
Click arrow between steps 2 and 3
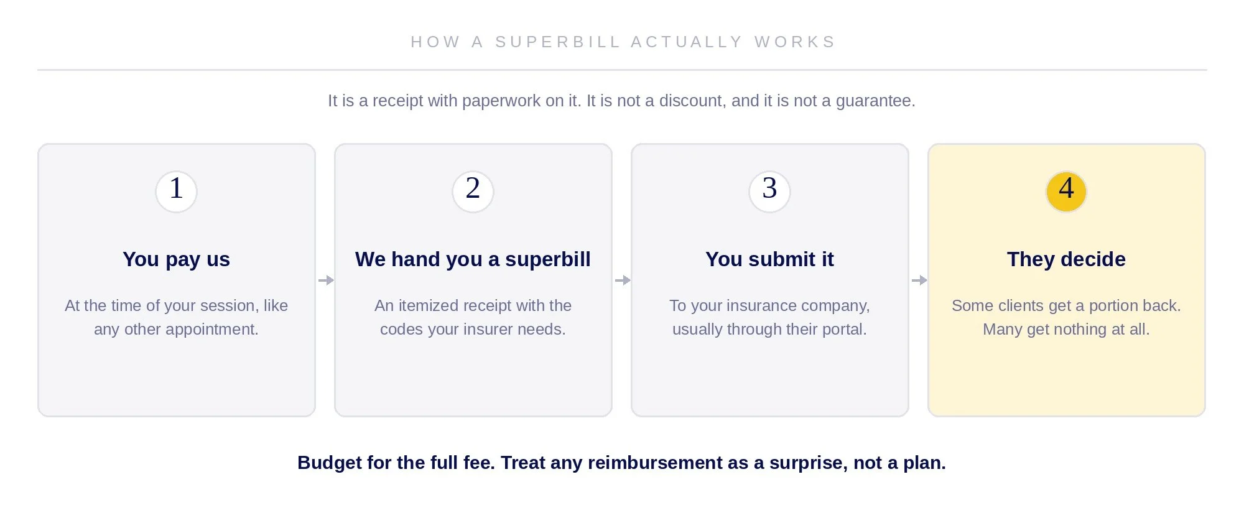623,280
